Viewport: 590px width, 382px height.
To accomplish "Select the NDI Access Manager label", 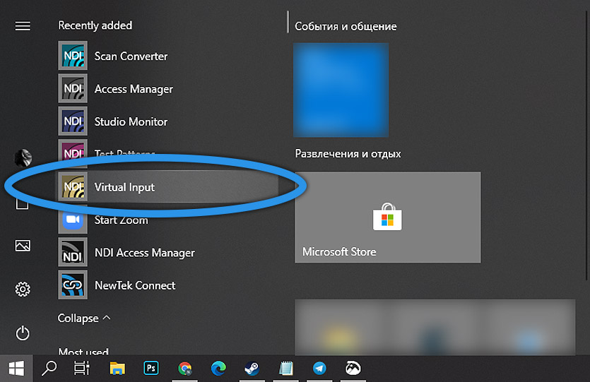I will (145, 253).
